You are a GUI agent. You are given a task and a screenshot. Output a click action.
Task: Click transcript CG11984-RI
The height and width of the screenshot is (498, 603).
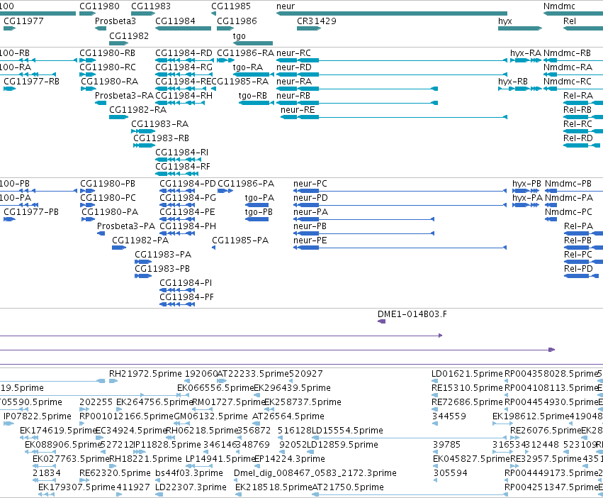(x=182, y=152)
